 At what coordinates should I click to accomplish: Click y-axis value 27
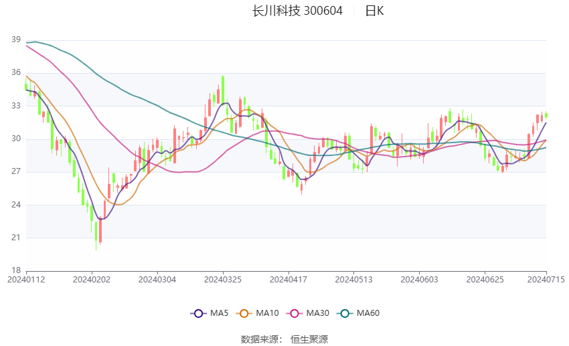click(16, 171)
